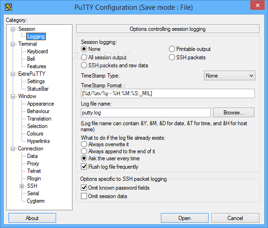Close the PuTTY Configuration window

(257, 5)
